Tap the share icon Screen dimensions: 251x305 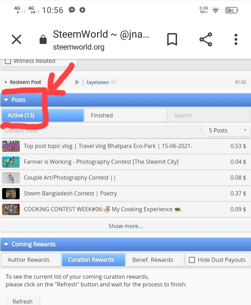(206, 39)
